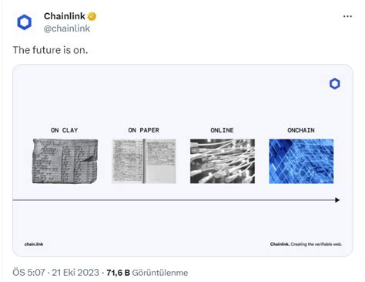This screenshot has height=282, width=365.
Task: Open the 71,6 B Görüntülenme count
Action: tap(147, 273)
